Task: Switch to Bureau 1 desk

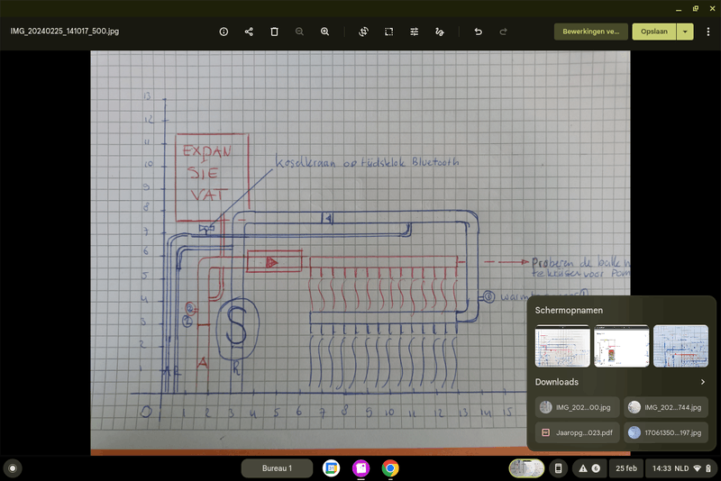Action: click(277, 468)
